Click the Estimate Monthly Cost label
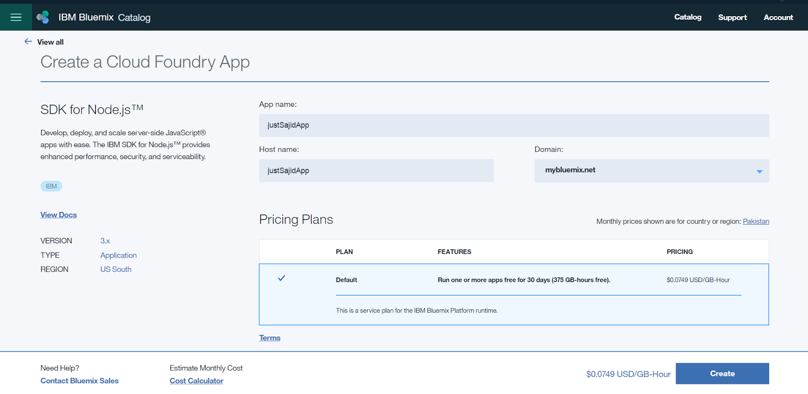 click(206, 368)
